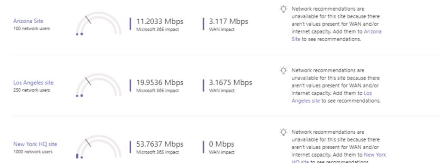441x163 pixels.
Task: Select the 53.7637 Mbps Microsoft 365 impact value
Action: [x=160, y=144]
